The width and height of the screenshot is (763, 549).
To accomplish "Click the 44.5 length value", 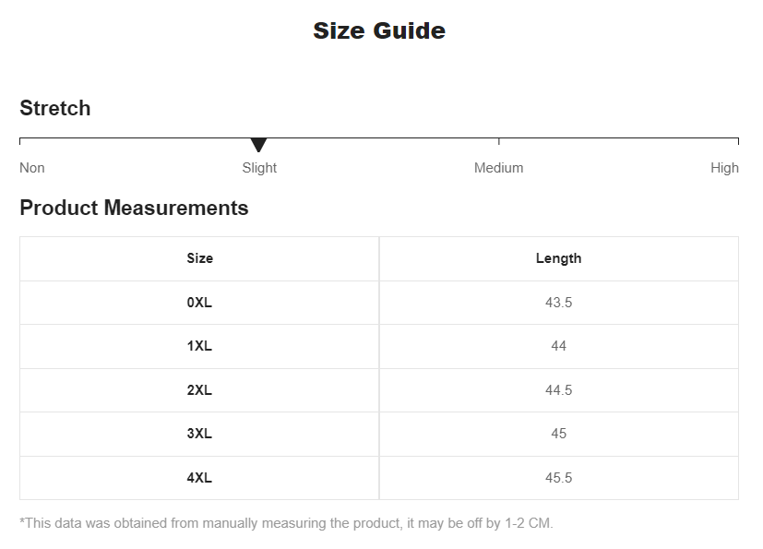I will coord(558,390).
